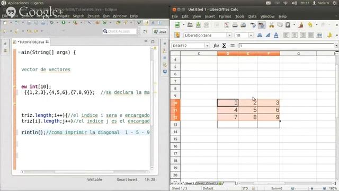
Task: Run the Spelling check in Calc
Action: 253,25
